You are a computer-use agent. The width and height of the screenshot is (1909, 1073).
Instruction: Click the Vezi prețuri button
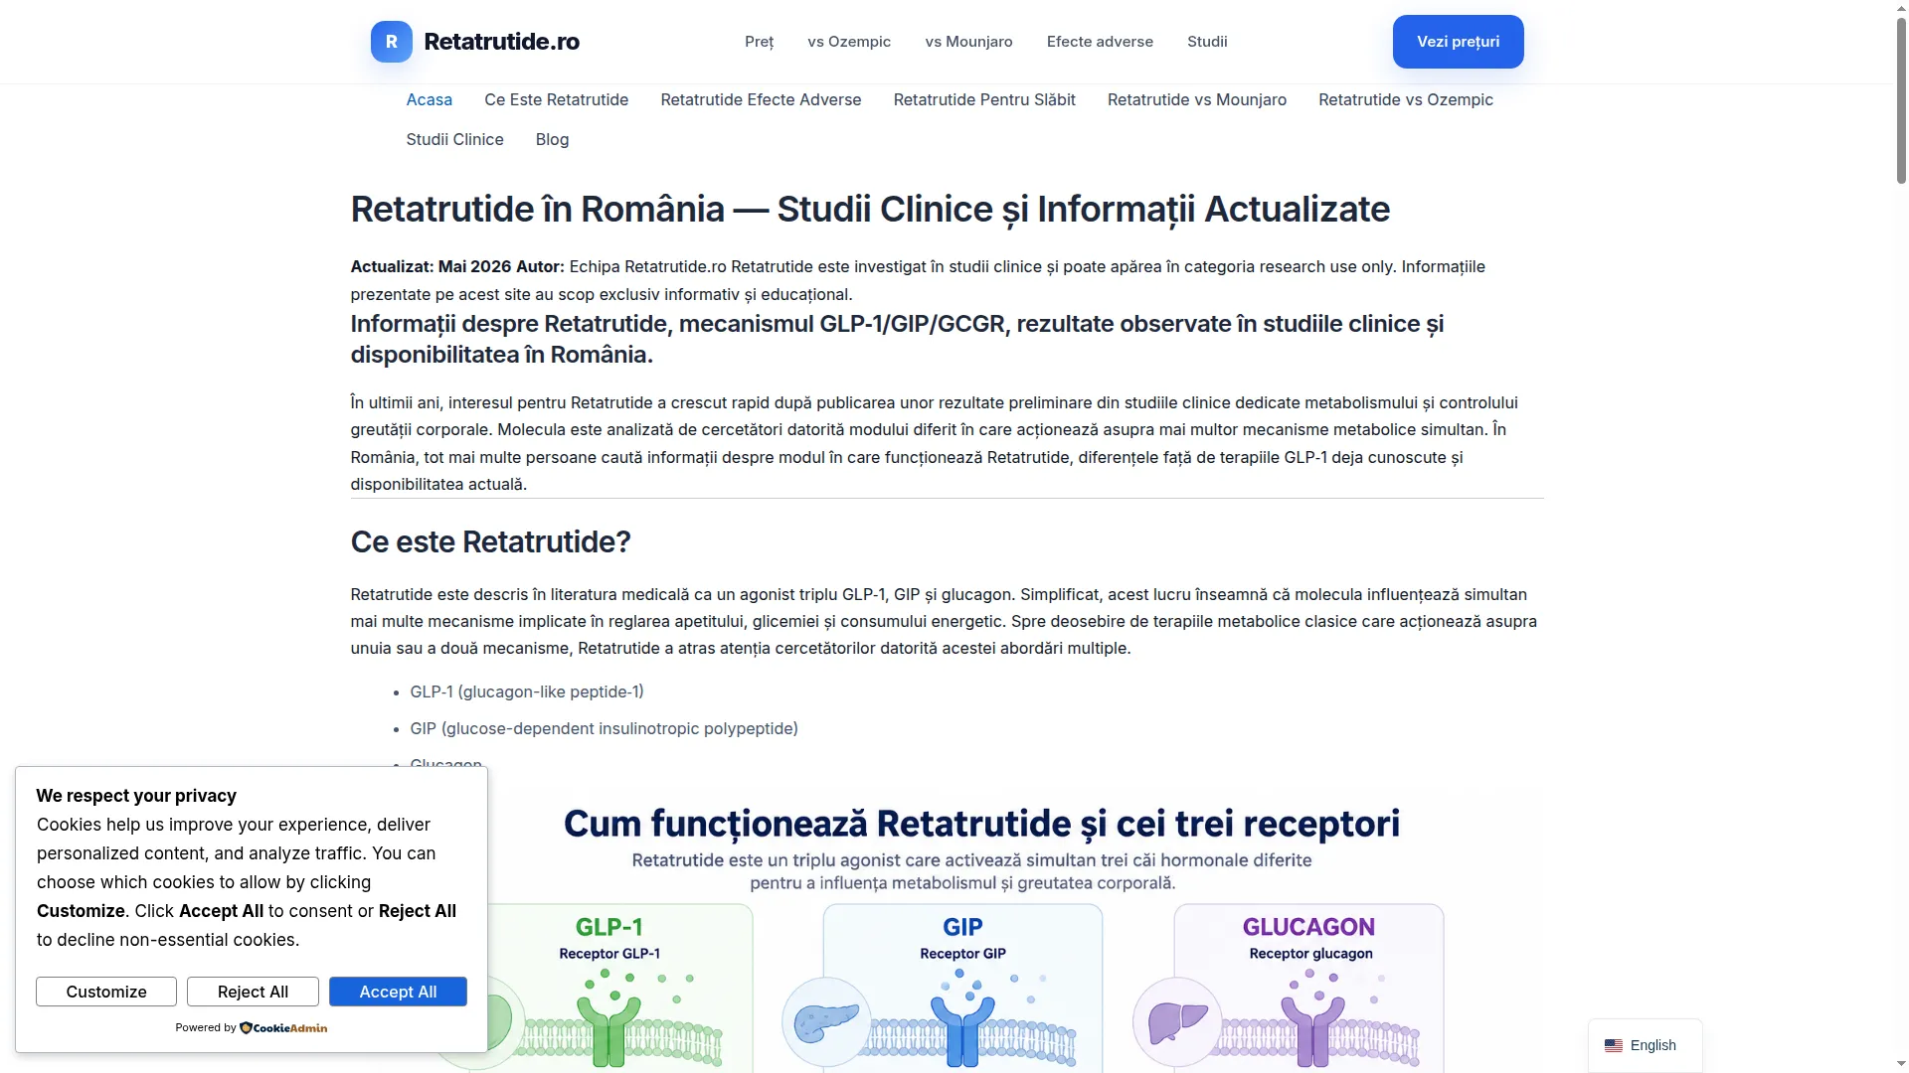point(1458,42)
